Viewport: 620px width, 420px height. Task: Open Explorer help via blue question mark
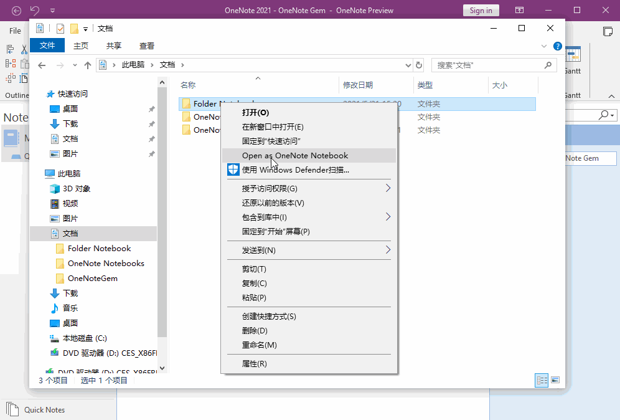(558, 46)
